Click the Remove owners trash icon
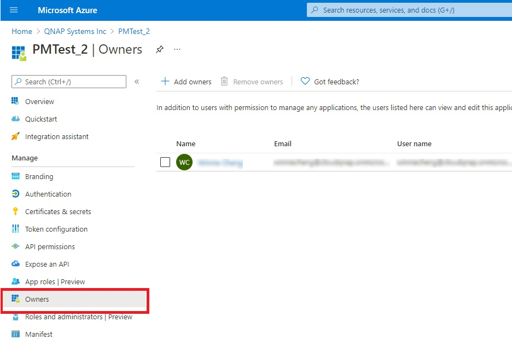 tap(224, 82)
